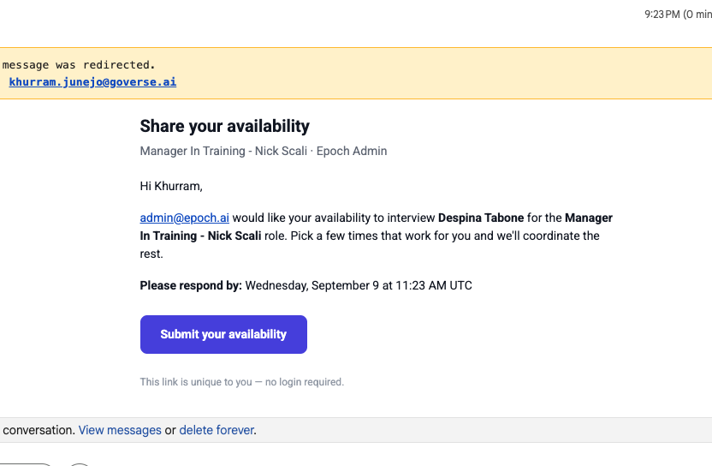This screenshot has width=712, height=466.
Task: Open View messages link
Action: [120, 430]
